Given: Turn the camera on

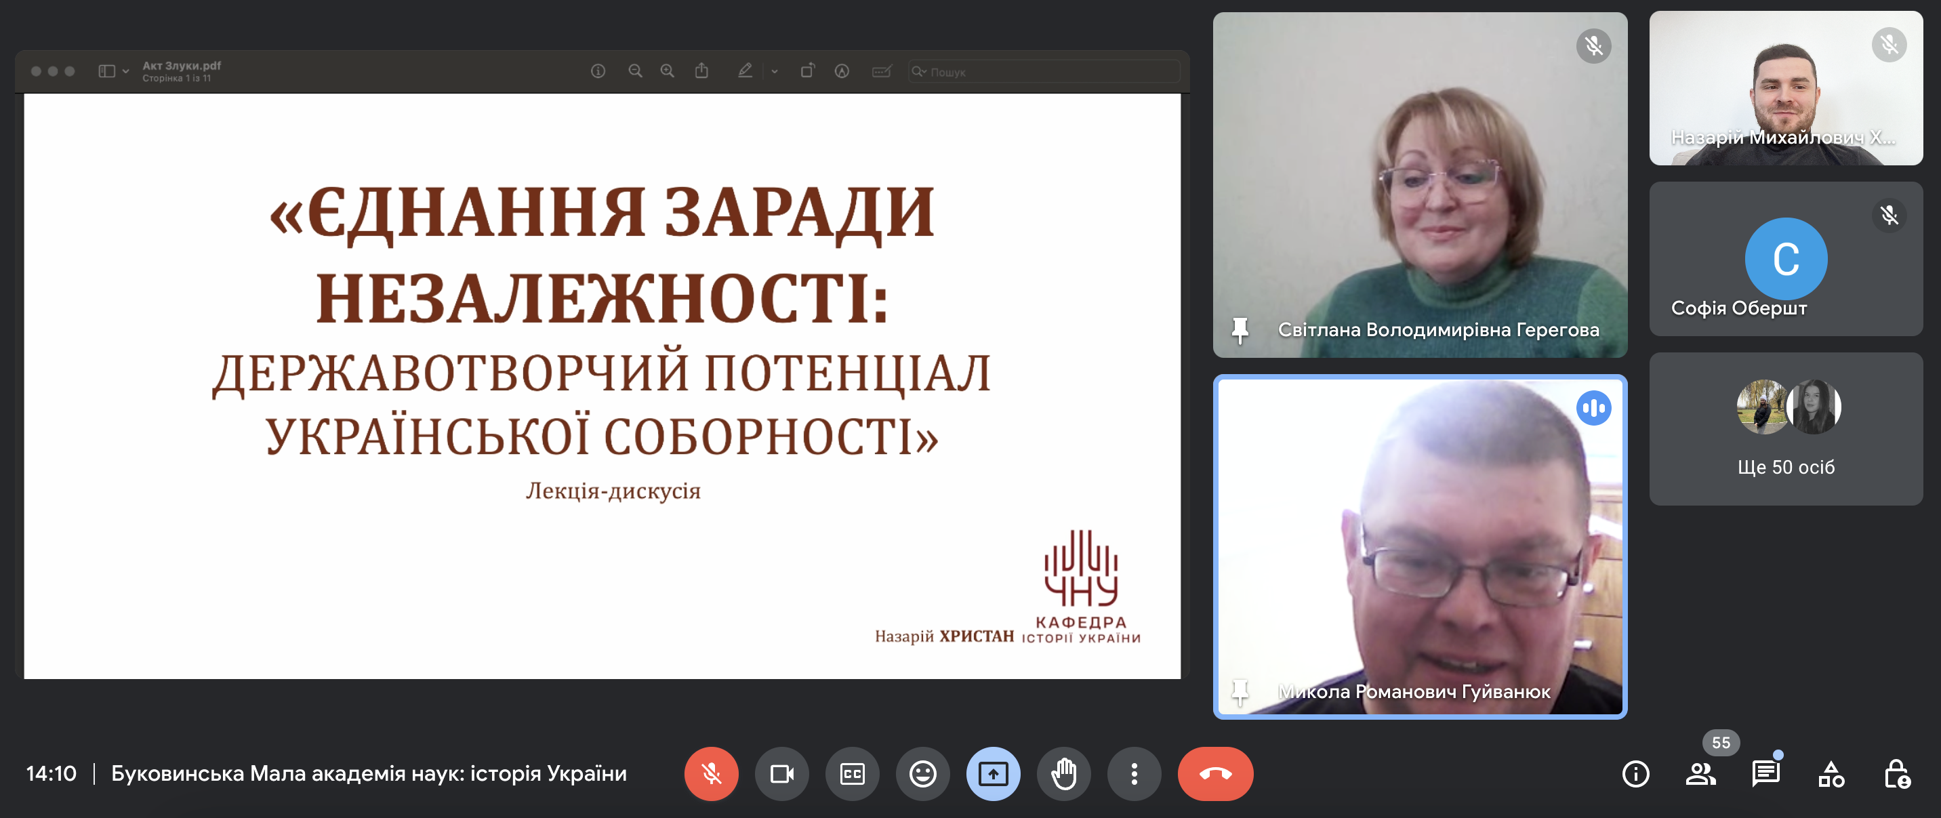Looking at the screenshot, I should [x=782, y=773].
